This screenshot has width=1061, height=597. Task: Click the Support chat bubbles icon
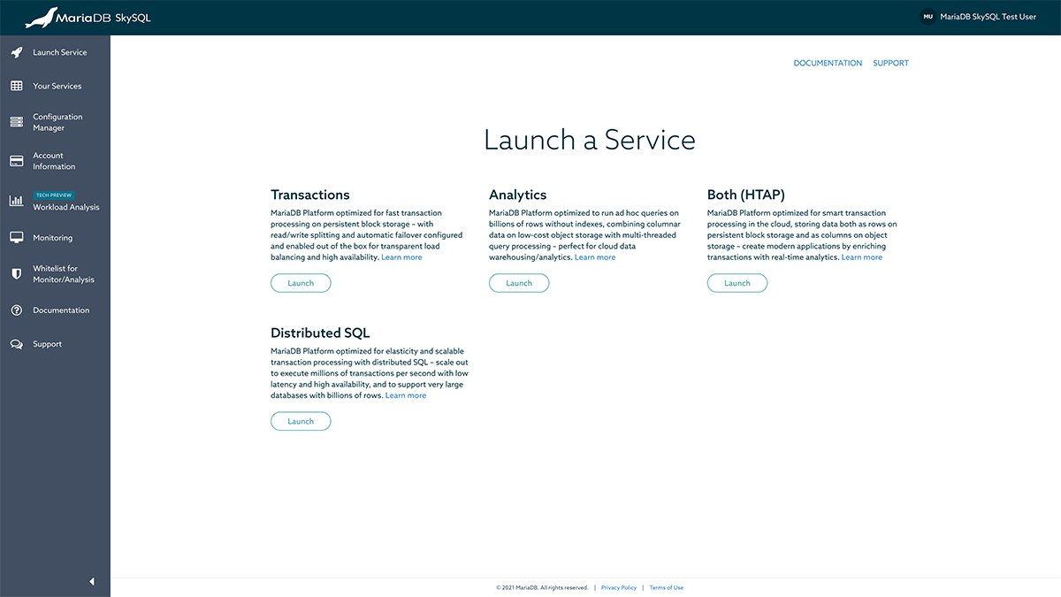16,344
